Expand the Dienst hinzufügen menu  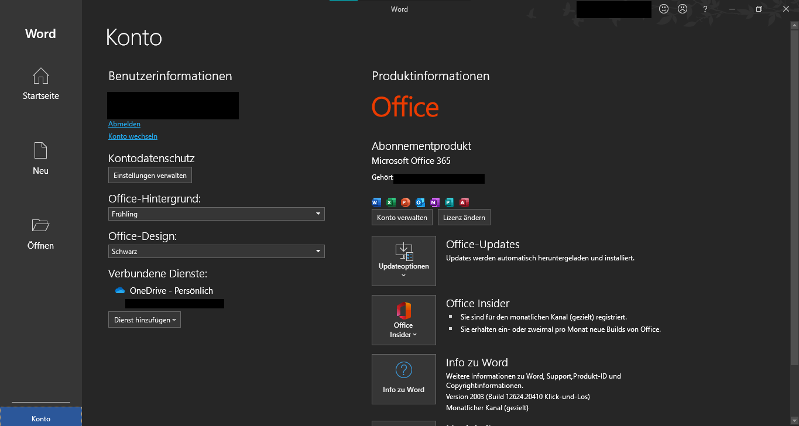pos(145,319)
